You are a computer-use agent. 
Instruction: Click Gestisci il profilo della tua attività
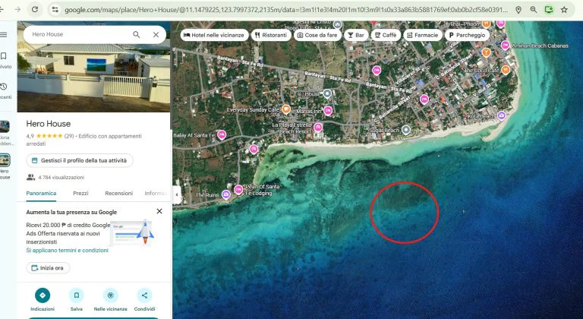(x=80, y=160)
